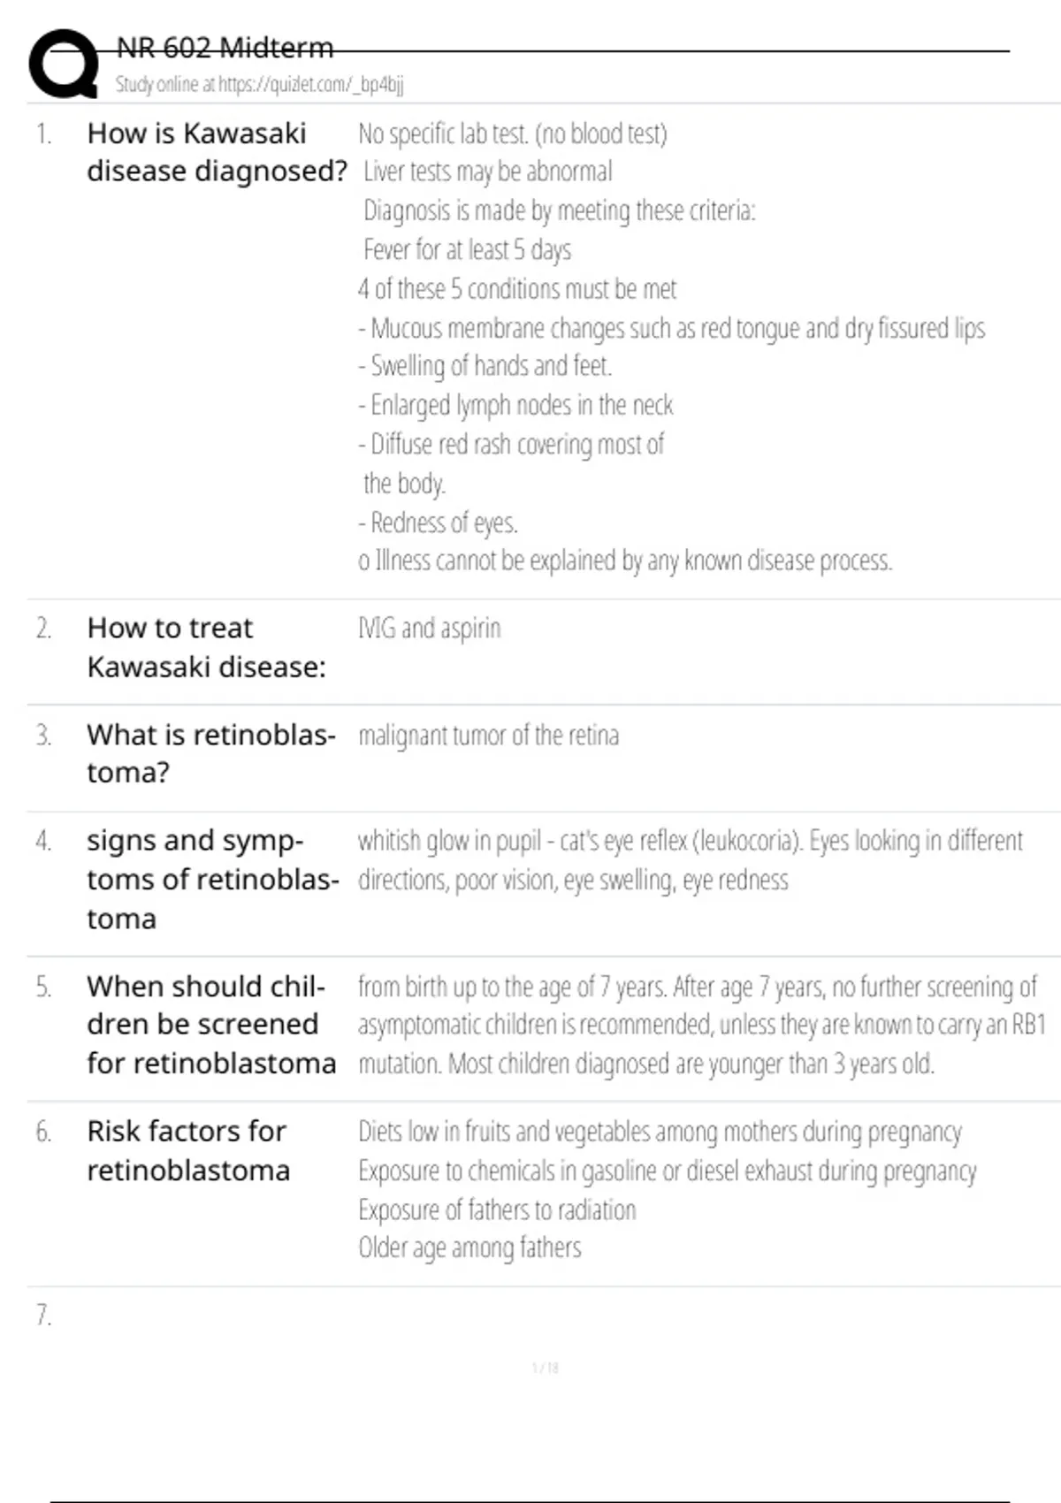1061x1503 pixels.
Task: Click the NR 602 Midterm title
Action: 225,47
